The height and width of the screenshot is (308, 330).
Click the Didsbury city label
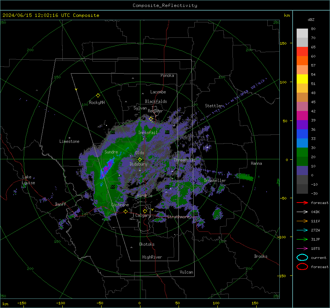point(138,164)
